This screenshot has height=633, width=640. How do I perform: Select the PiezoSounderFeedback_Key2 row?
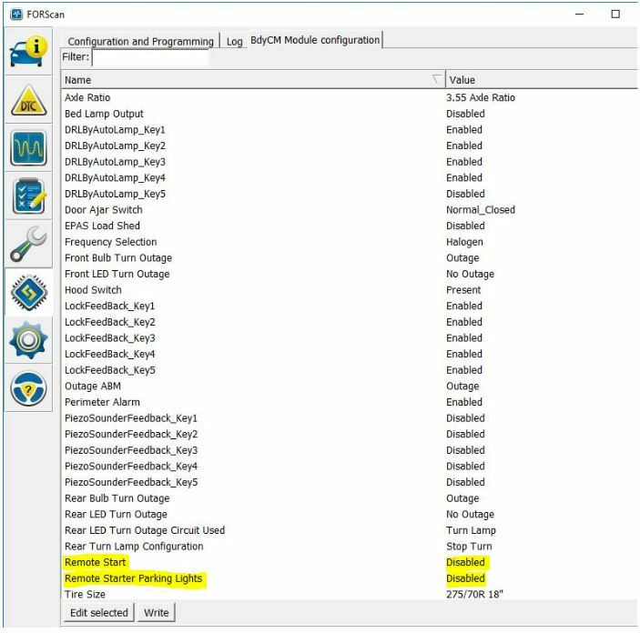(350, 434)
